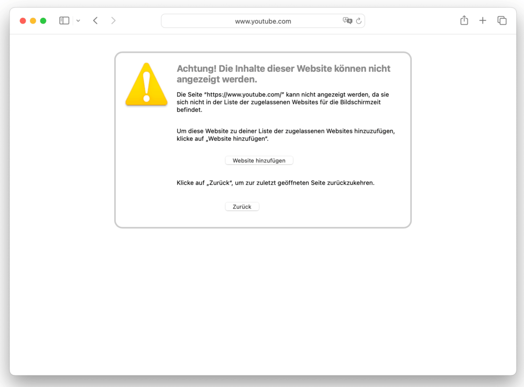Click the yellow warning triangle icon
The image size is (524, 387).
coord(146,84)
